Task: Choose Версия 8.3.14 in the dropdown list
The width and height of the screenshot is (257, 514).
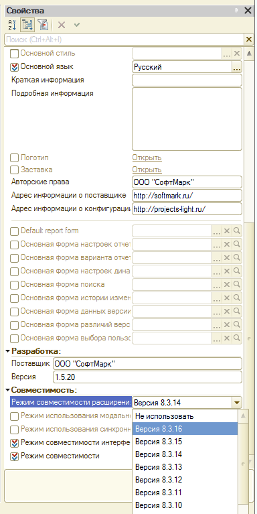Action: tap(185, 454)
